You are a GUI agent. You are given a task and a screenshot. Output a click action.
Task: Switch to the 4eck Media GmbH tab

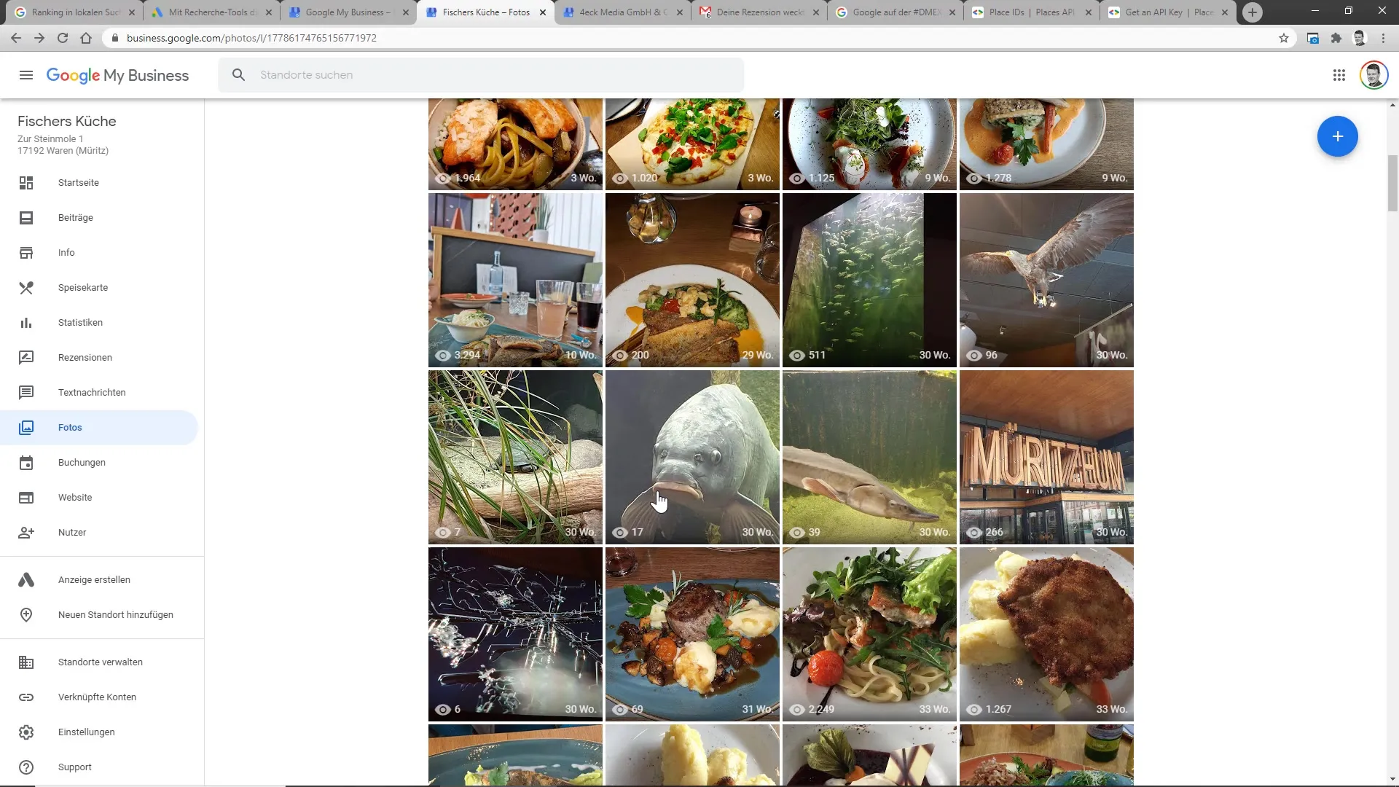point(623,12)
